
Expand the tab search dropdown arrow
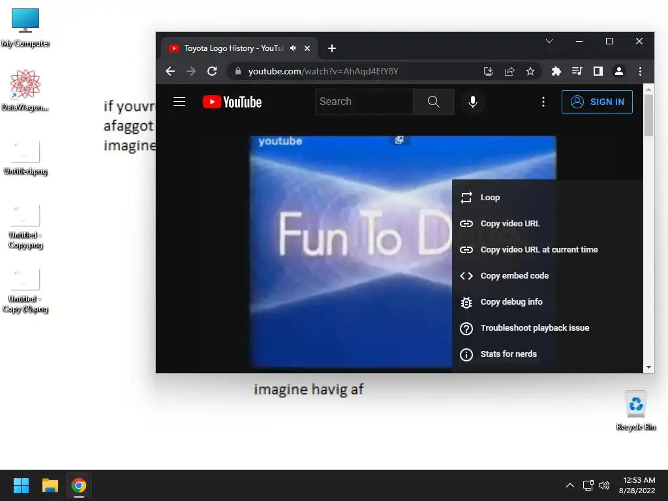(549, 41)
